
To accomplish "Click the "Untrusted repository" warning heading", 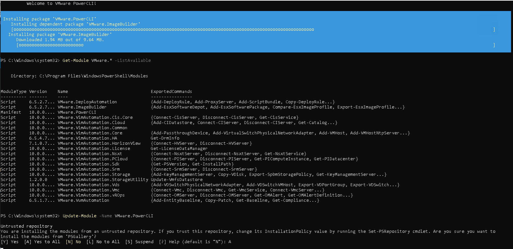I will pyautogui.click(x=27, y=226).
